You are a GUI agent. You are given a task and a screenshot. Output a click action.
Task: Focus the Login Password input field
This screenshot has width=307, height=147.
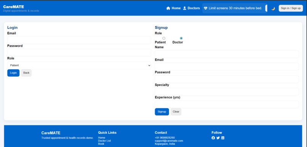pos(79,53)
